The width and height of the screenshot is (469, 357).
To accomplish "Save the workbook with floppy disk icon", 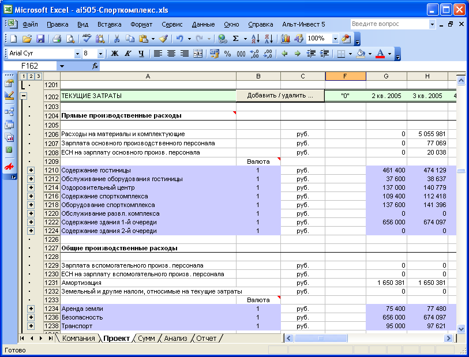I will tap(40, 39).
